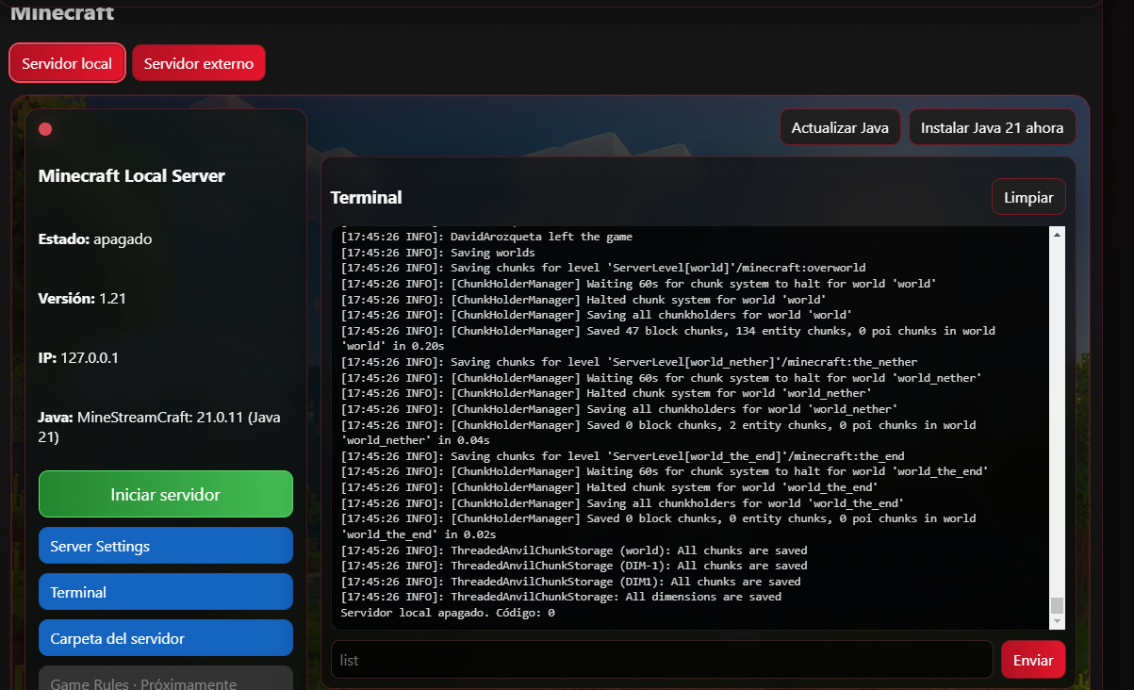Viewport: 1134px width, 690px height.
Task: Click Servidor local apagado. Código: 0 line
Action: tap(448, 613)
